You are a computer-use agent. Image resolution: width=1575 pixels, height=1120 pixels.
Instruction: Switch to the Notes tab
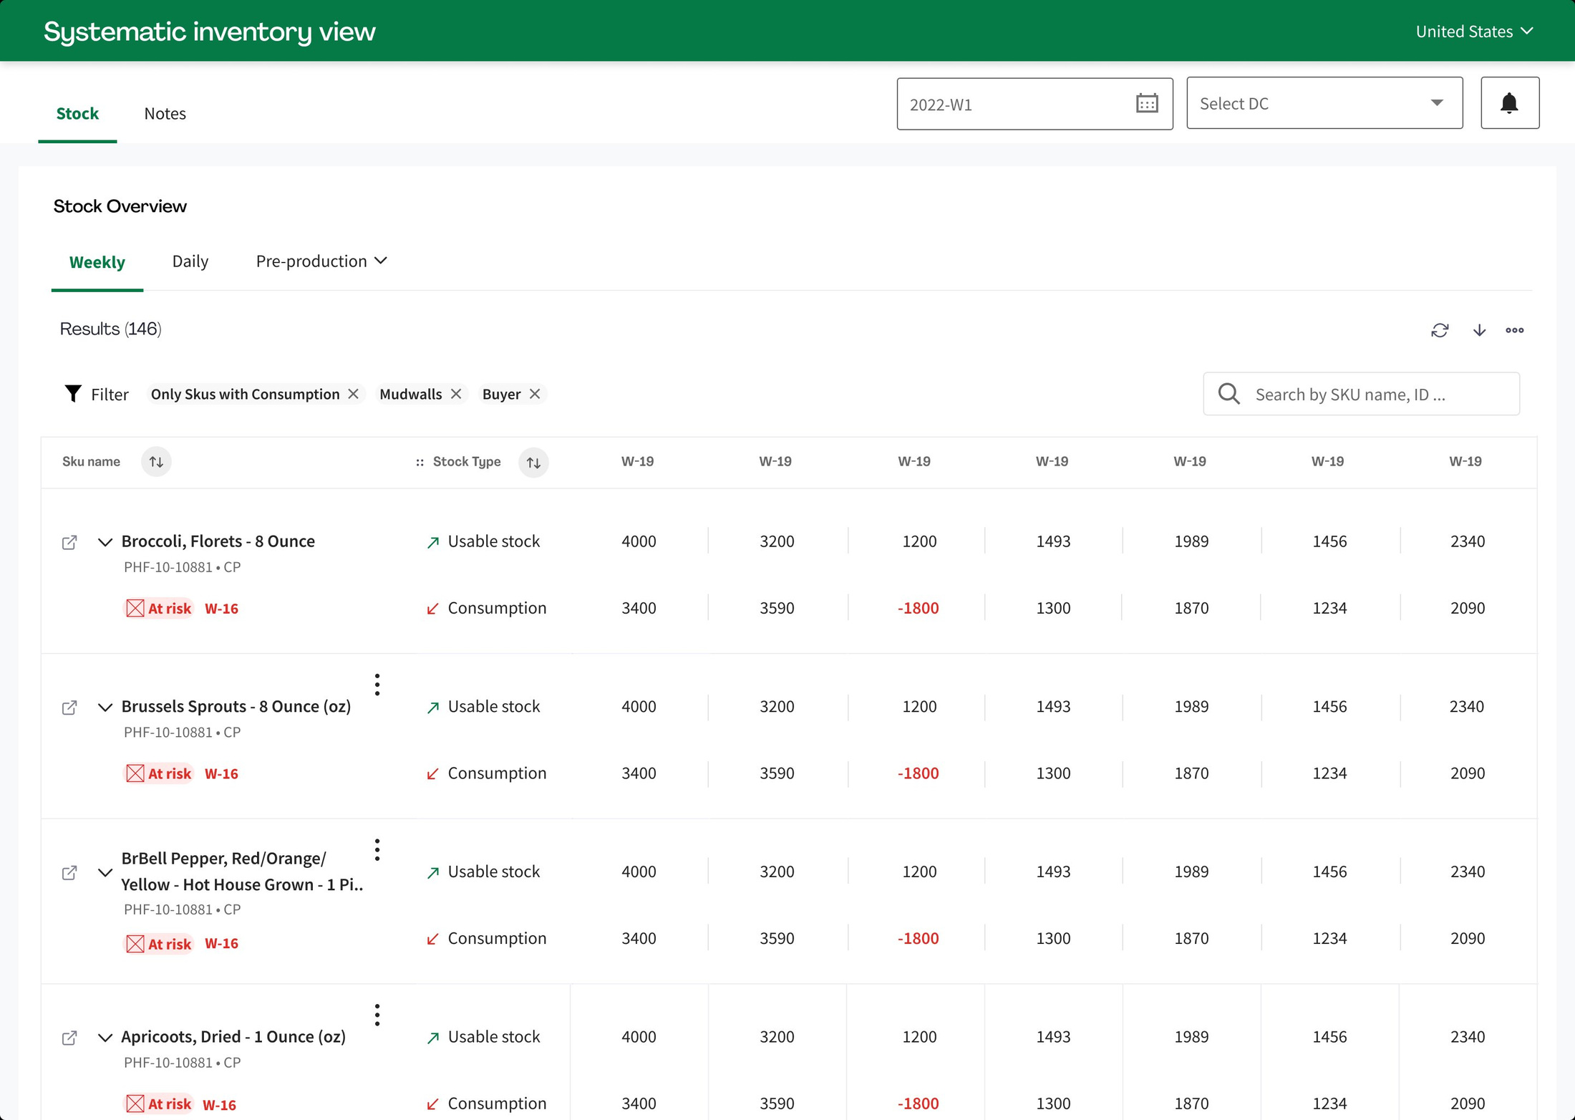point(165,113)
